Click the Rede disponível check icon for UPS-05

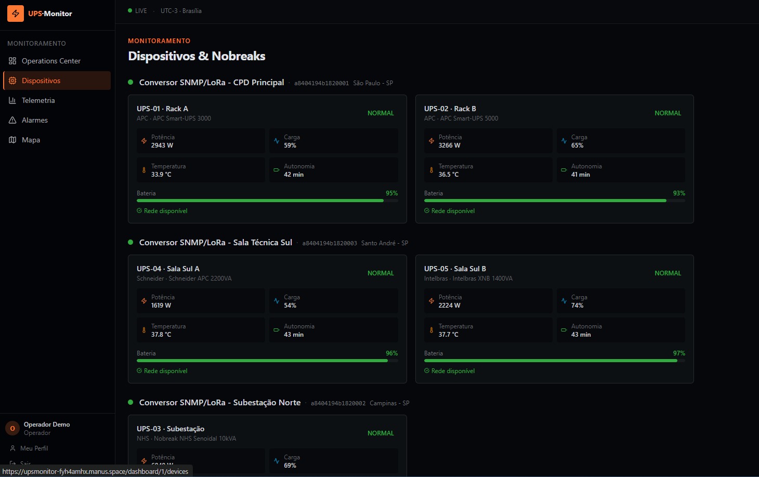(427, 371)
